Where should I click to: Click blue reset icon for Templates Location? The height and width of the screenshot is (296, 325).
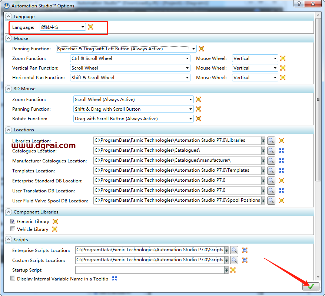pos(281,170)
